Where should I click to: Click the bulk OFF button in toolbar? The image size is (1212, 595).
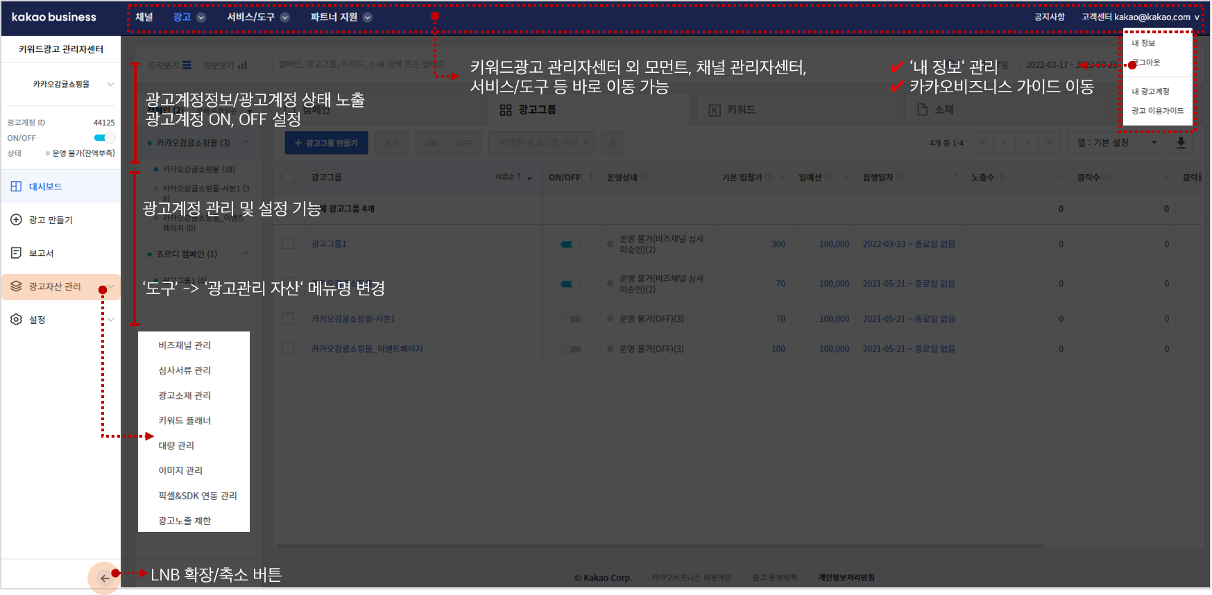tap(465, 143)
